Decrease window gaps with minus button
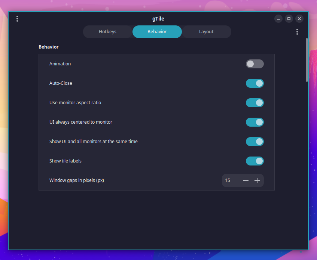The height and width of the screenshot is (260, 317). click(x=246, y=180)
